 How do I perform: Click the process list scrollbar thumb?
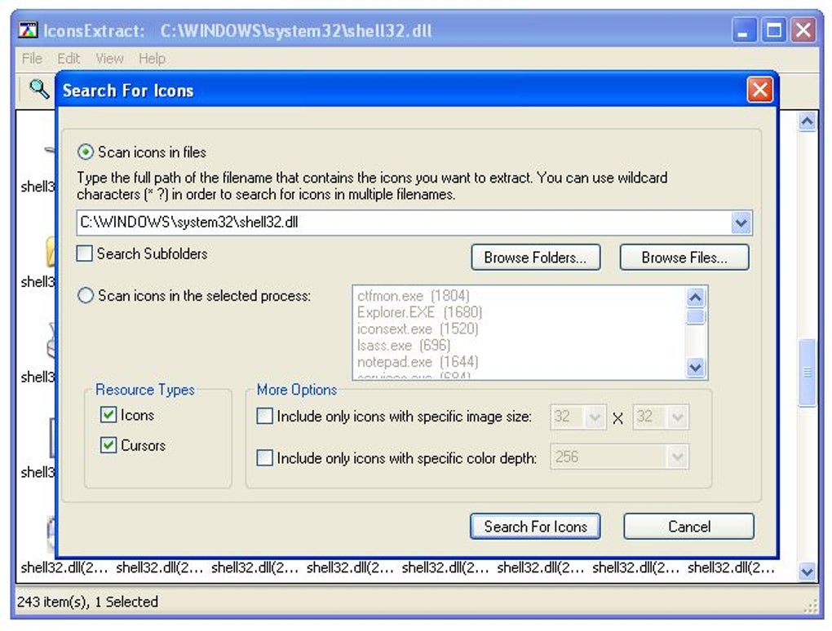(x=695, y=316)
